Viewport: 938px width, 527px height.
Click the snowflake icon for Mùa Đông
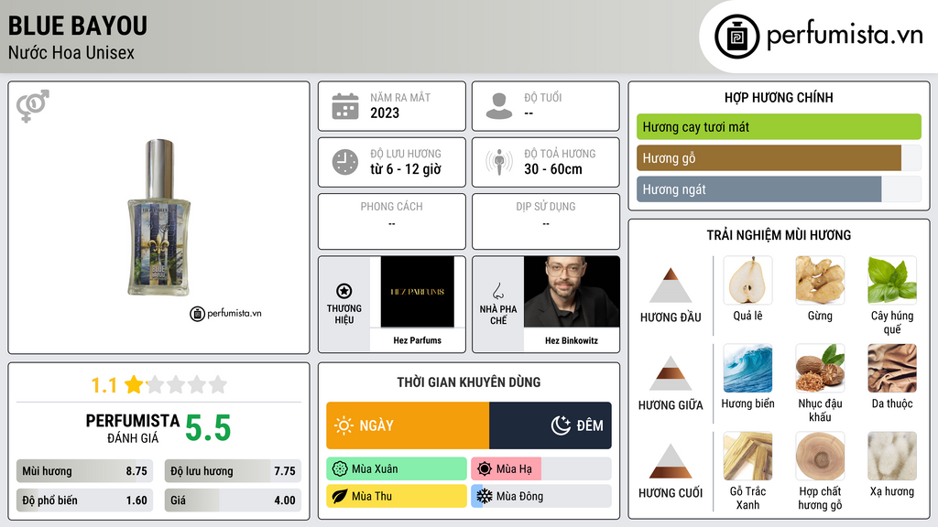(485, 496)
